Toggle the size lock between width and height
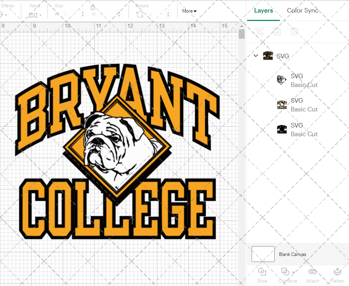The image size is (349, 286). (x=93, y=7)
